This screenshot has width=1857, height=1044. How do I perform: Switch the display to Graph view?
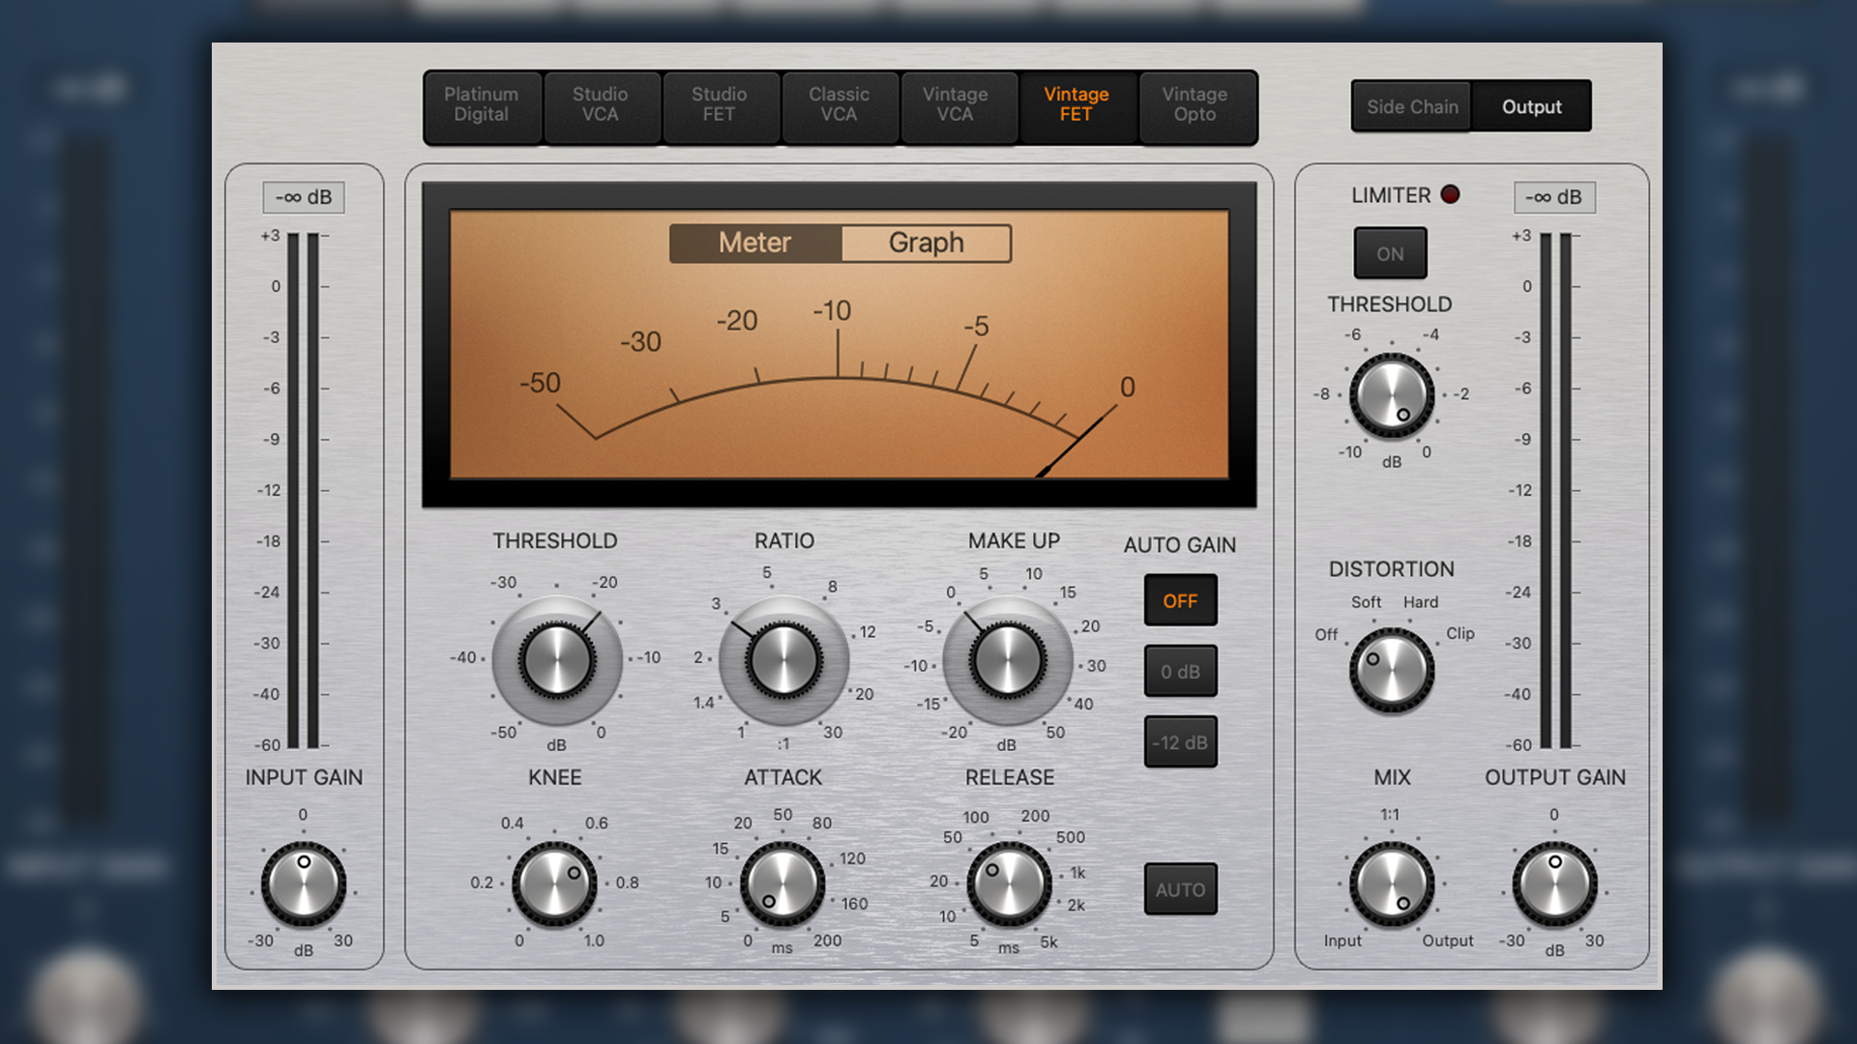924,243
